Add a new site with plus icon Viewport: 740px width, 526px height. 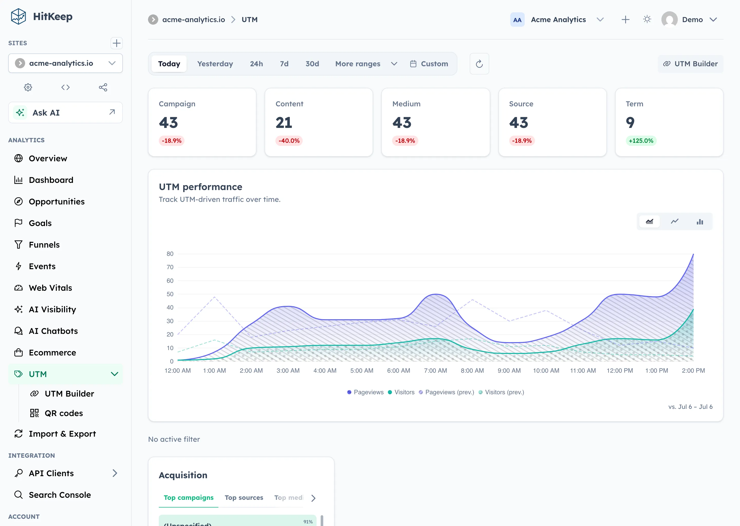116,43
